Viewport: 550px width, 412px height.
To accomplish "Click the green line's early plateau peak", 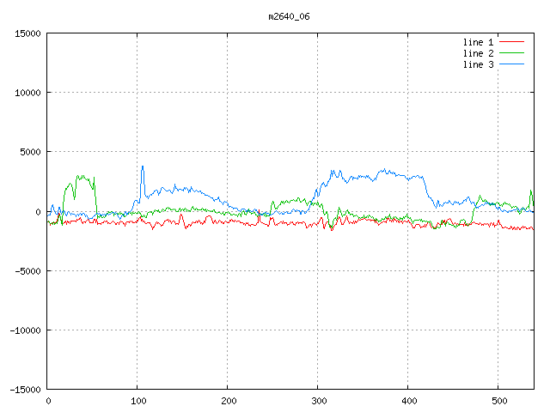I will point(80,176).
